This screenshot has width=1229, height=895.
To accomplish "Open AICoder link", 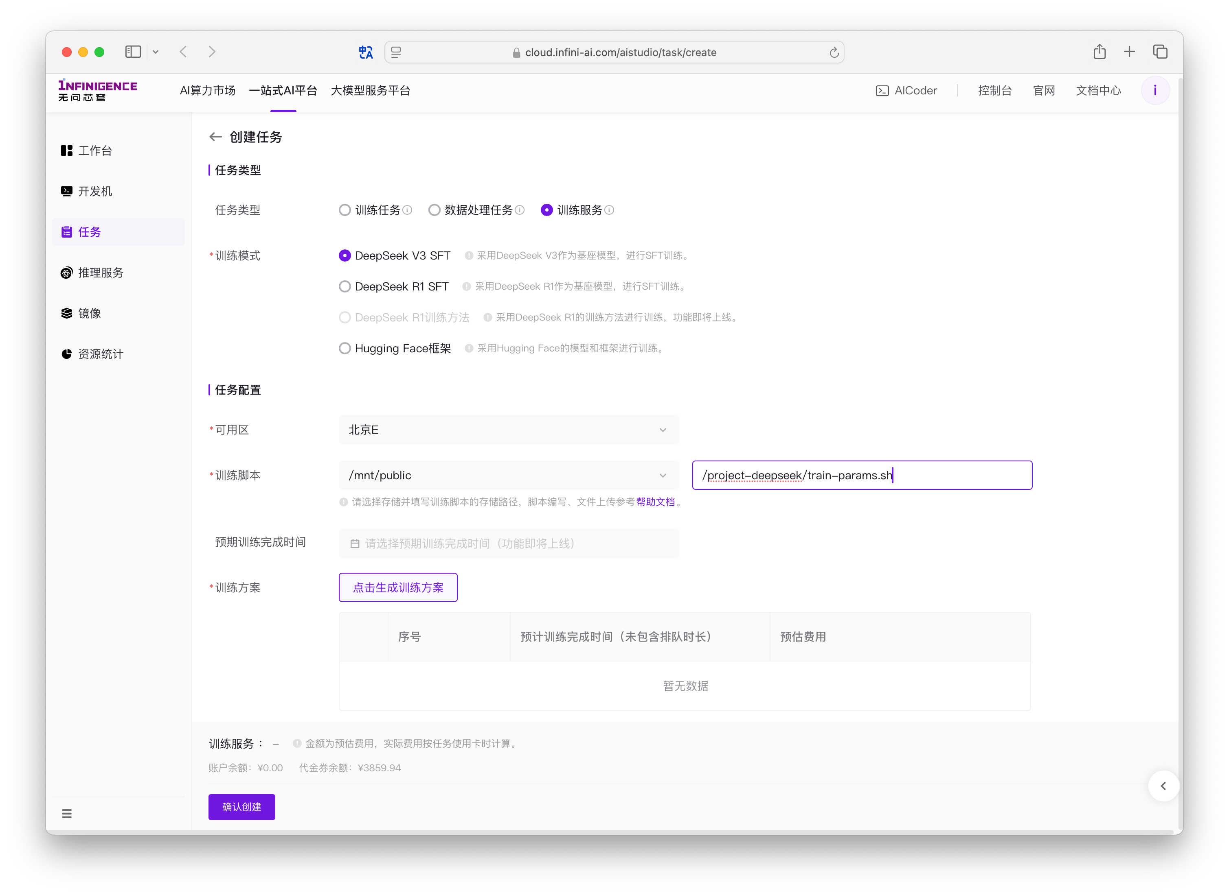I will click(906, 90).
